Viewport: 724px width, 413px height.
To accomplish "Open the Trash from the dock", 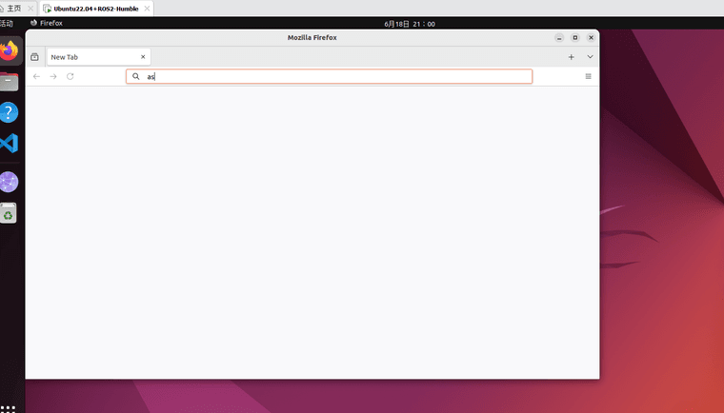I will coord(9,213).
